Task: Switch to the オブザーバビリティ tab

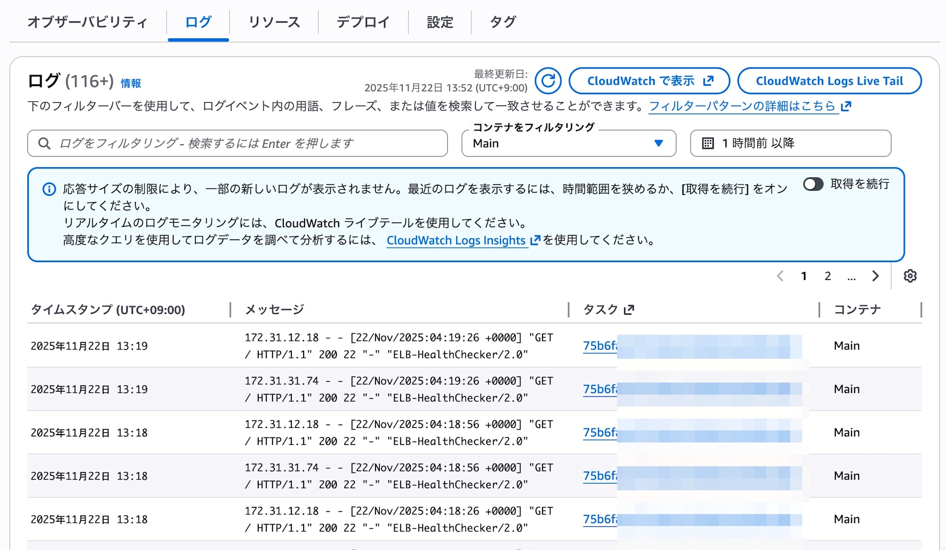Action: click(87, 22)
